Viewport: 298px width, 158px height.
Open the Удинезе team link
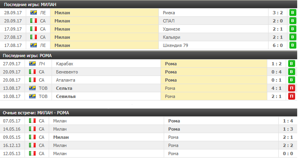172,29
